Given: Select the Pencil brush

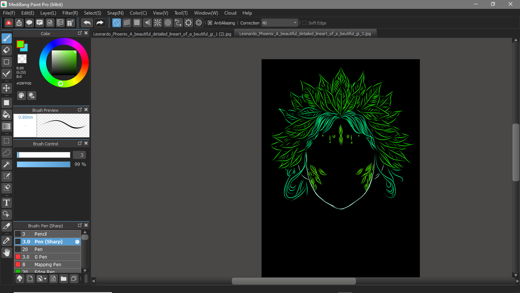Looking at the screenshot, I should pos(48,234).
